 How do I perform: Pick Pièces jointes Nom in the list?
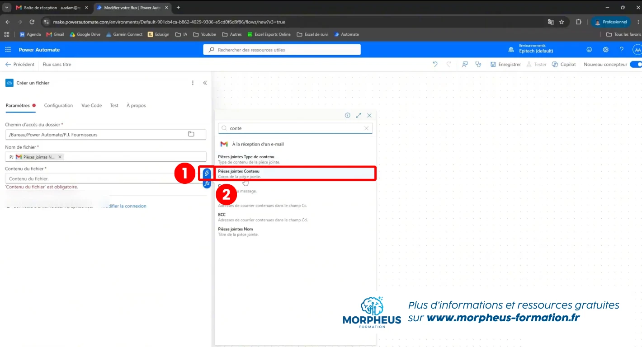click(296, 232)
